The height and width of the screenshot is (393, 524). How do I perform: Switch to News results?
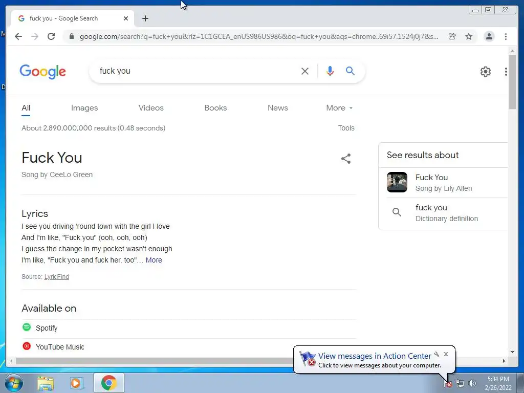278,108
